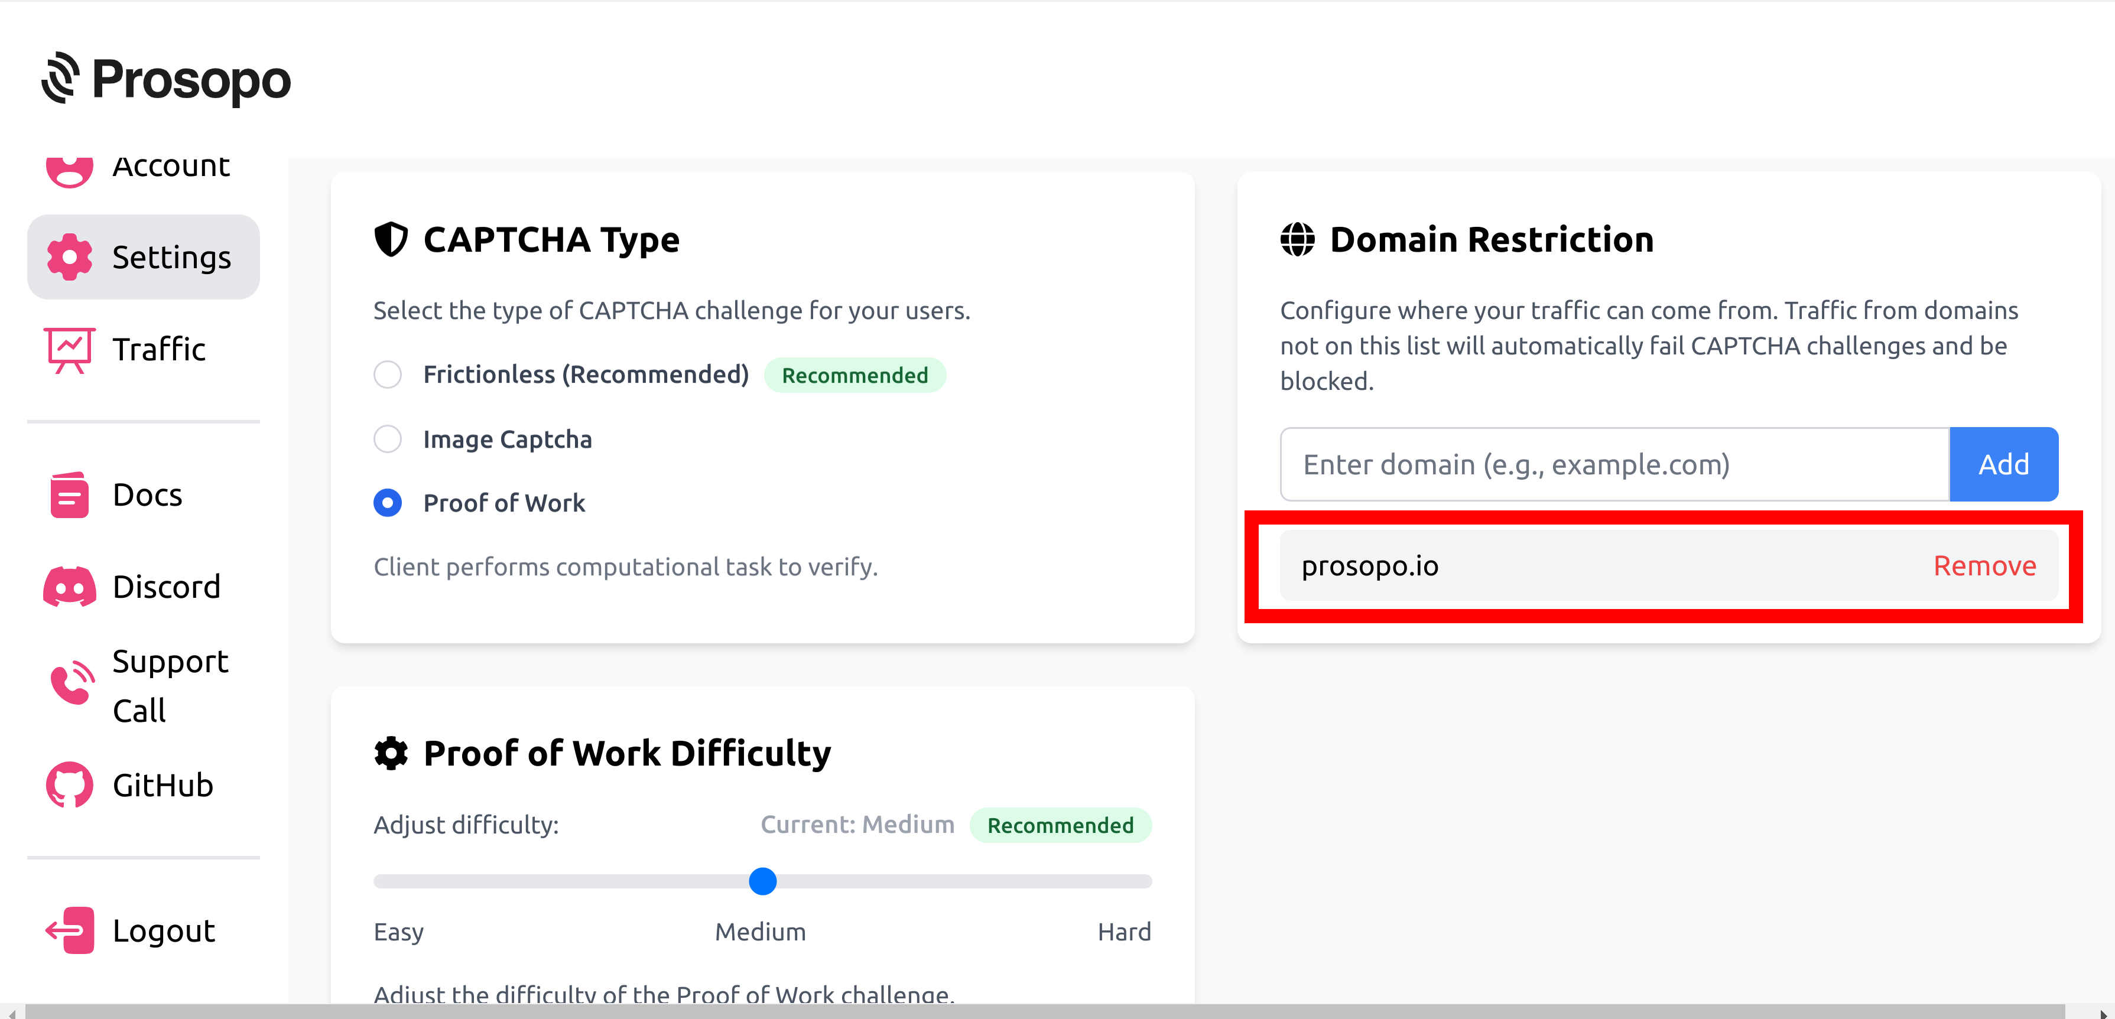Click Logout in the sidebar

[x=144, y=930]
